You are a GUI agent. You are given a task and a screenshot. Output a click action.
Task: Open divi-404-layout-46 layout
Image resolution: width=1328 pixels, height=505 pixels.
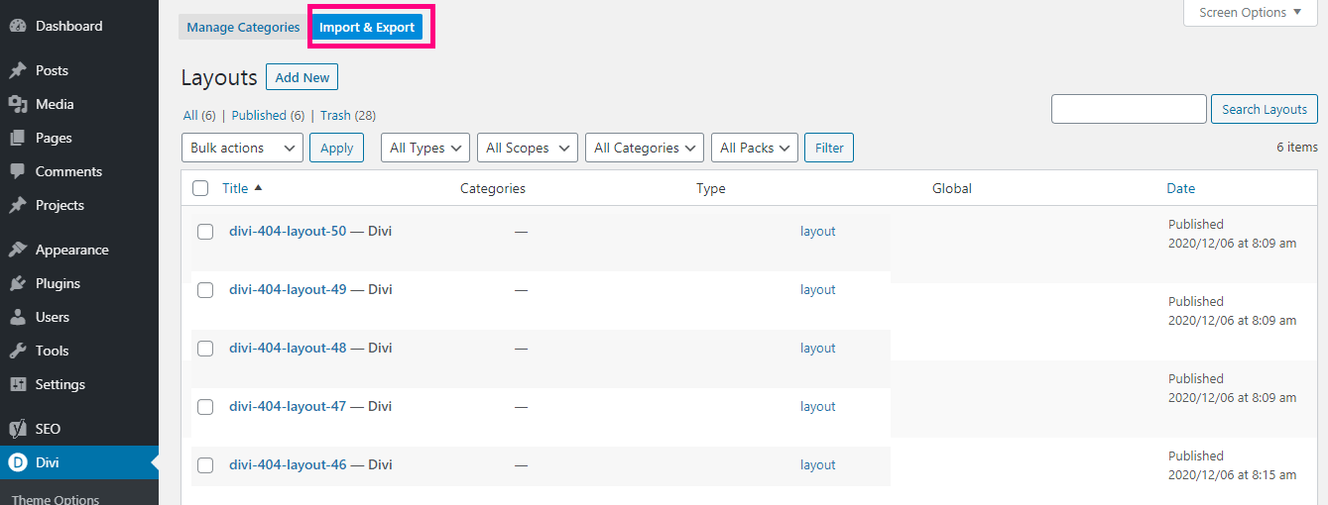coord(288,464)
